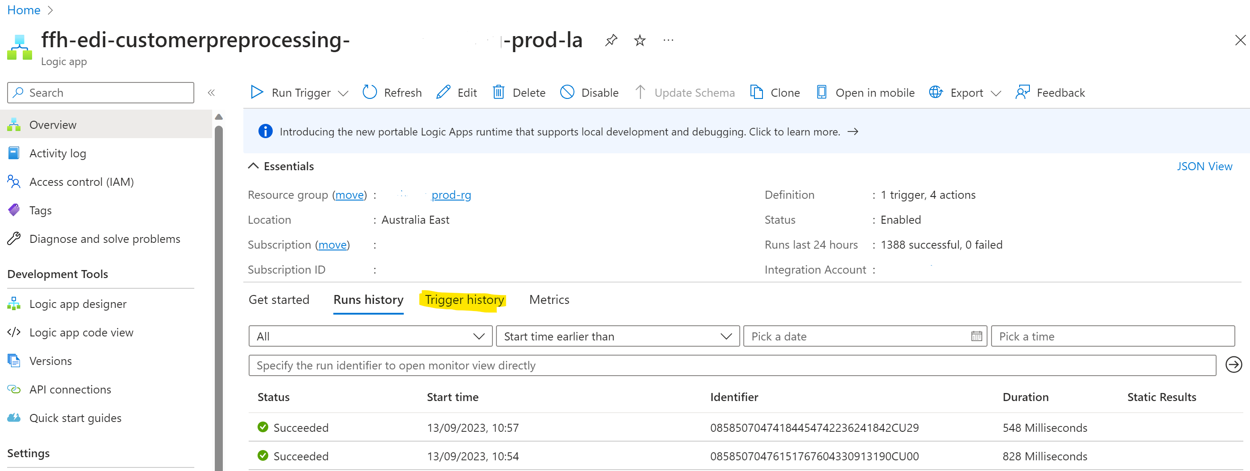The height and width of the screenshot is (471, 1250).
Task: Click the 548 Milliseconds duration cell
Action: (x=1044, y=428)
